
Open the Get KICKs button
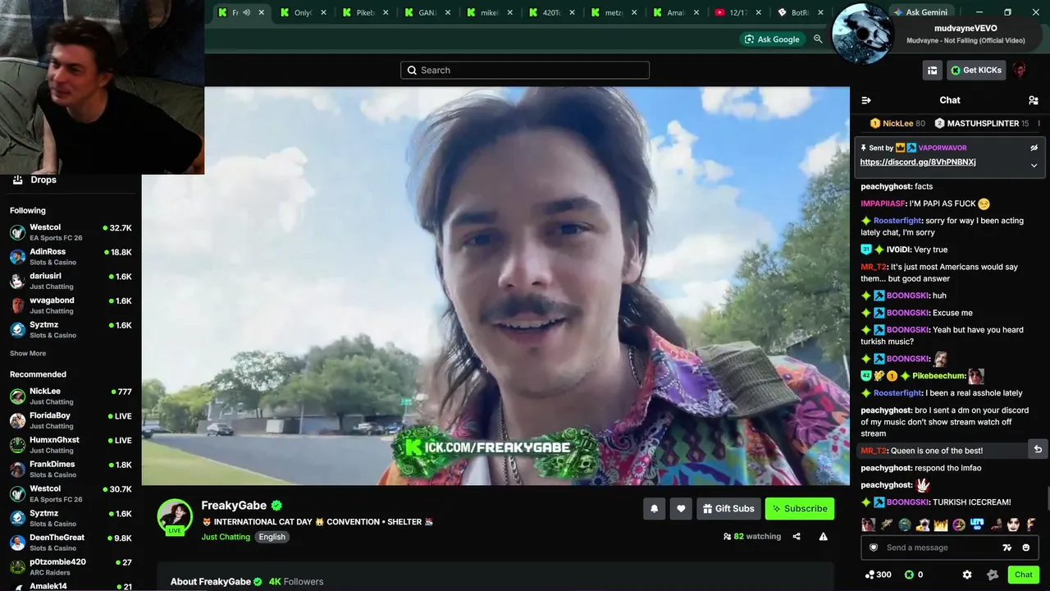coord(976,71)
